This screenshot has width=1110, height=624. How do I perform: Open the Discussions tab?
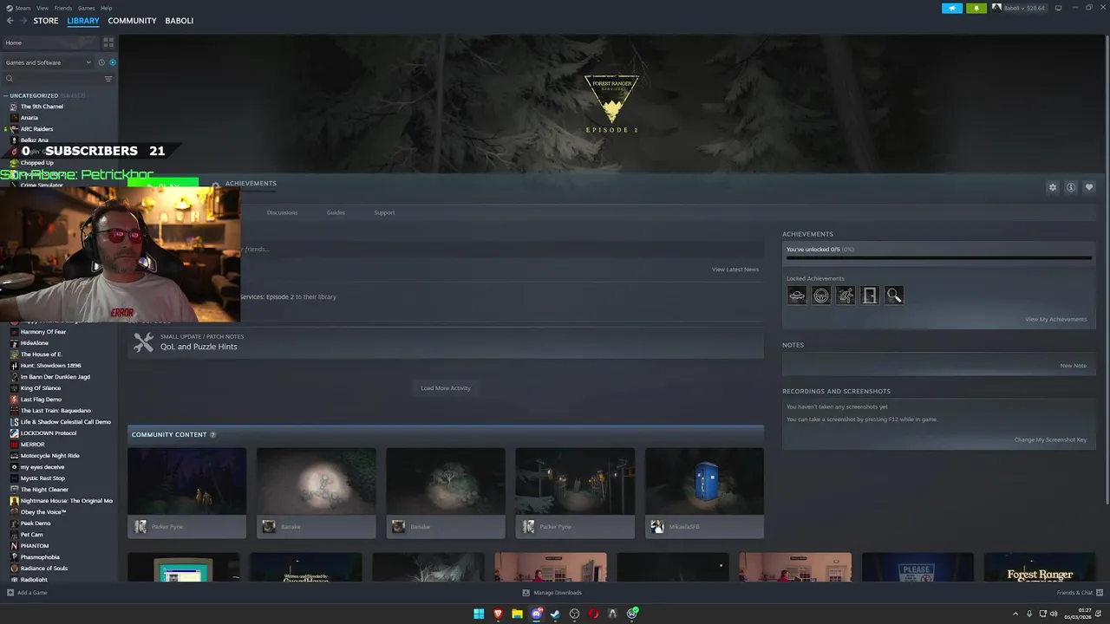coord(282,212)
